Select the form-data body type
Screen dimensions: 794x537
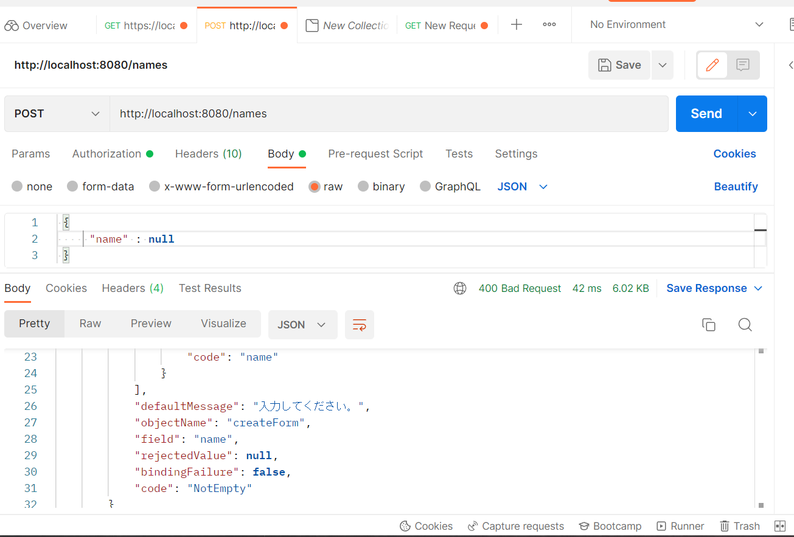[x=100, y=186]
